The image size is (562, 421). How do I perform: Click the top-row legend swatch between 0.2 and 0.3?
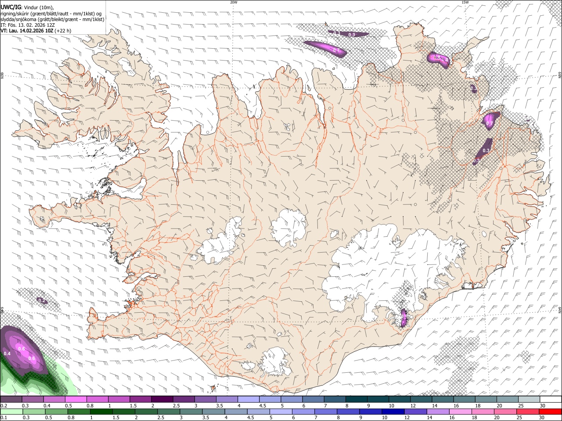11,399
